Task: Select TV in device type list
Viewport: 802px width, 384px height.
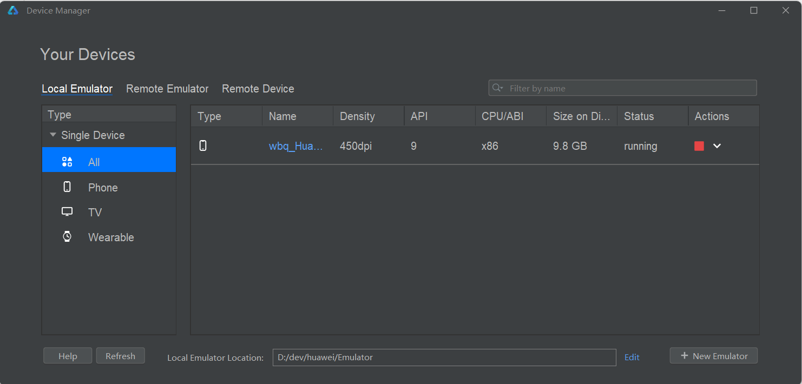Action: click(109, 212)
